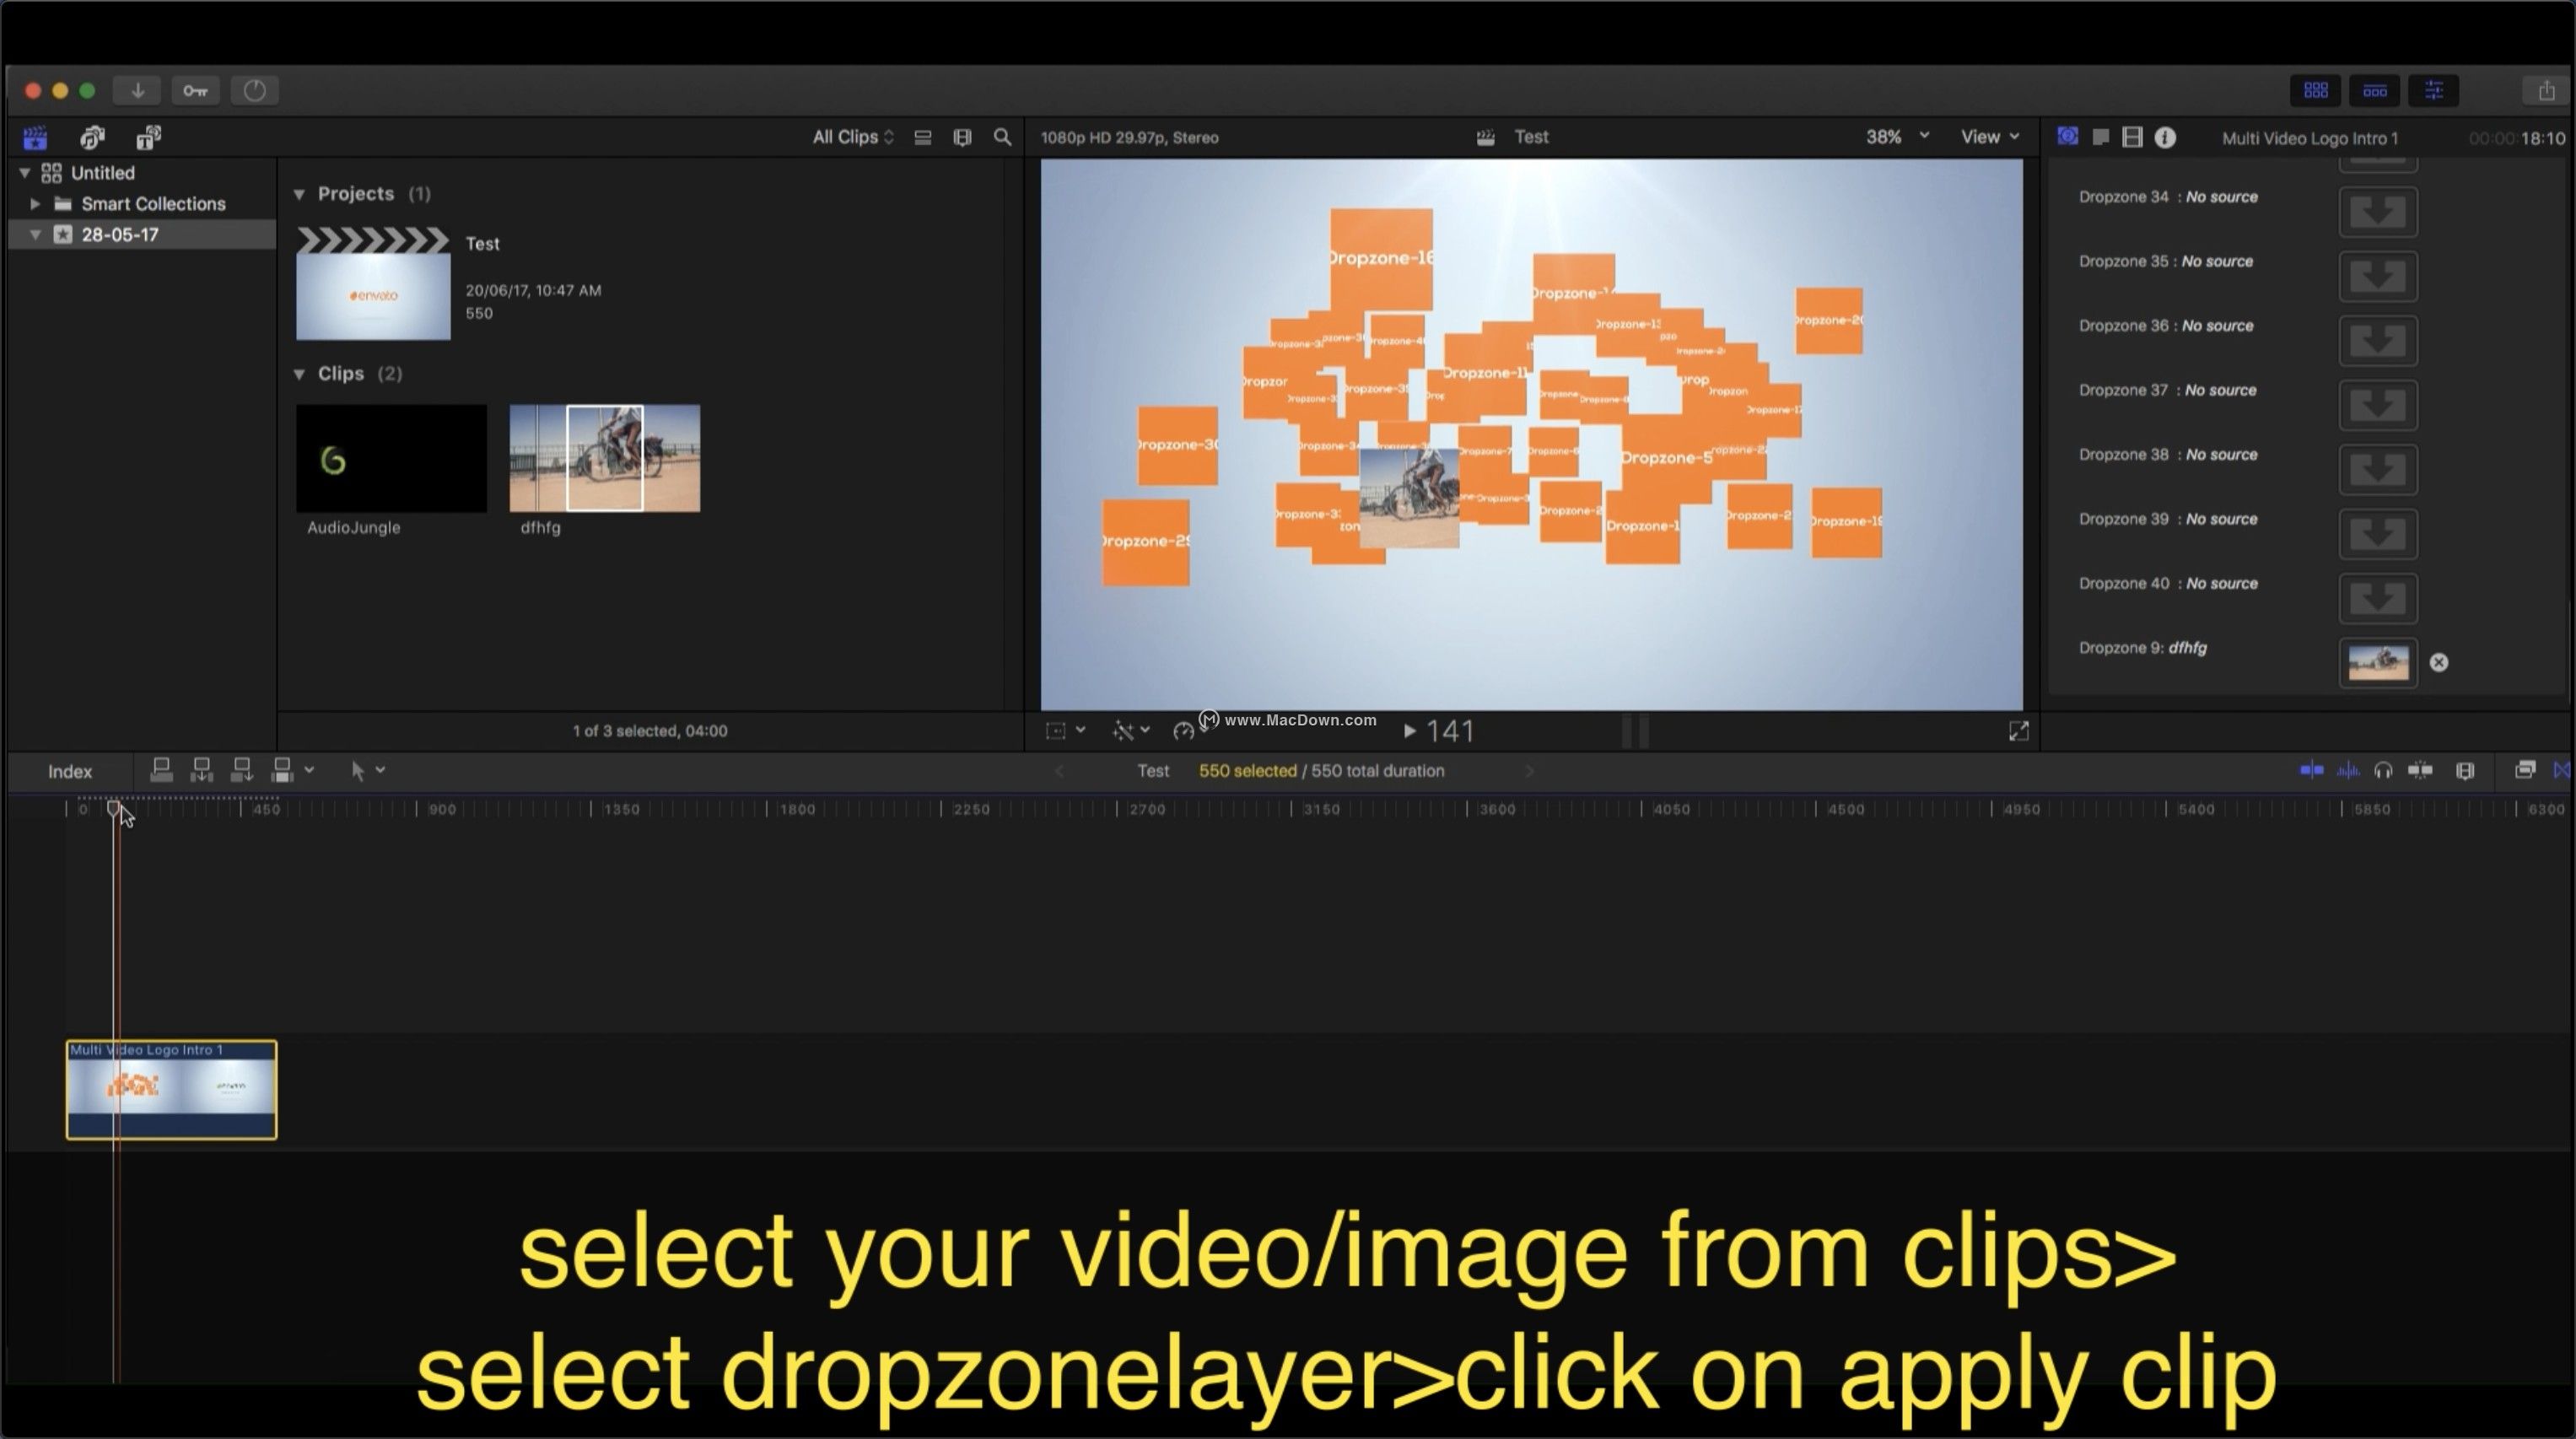The image size is (2576, 1439).
Task: Open the photos and audio sidebar
Action: point(92,137)
